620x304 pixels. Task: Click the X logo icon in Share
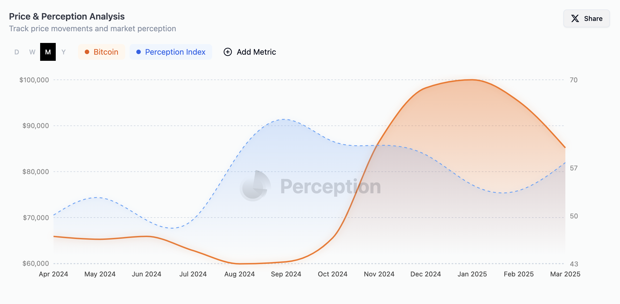575,19
